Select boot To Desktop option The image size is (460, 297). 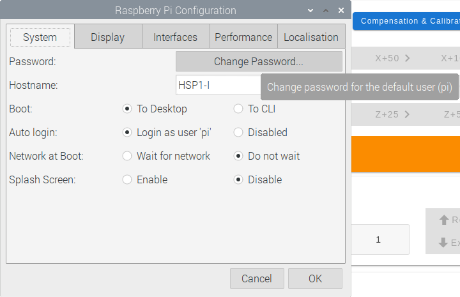127,109
